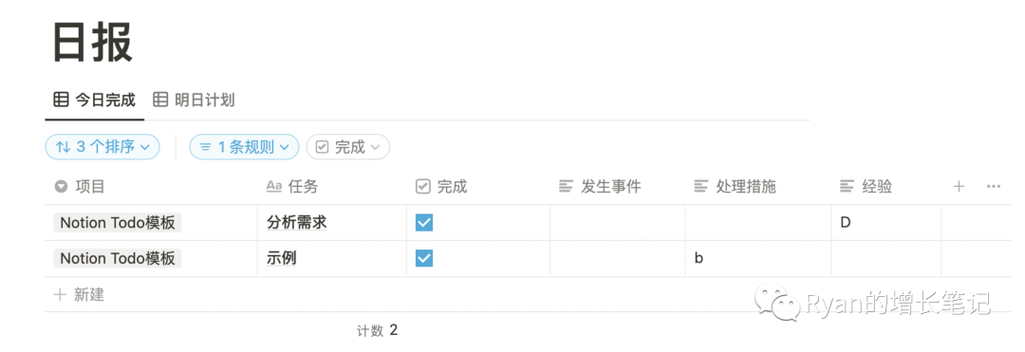Click 新建 to add a row

79,294
